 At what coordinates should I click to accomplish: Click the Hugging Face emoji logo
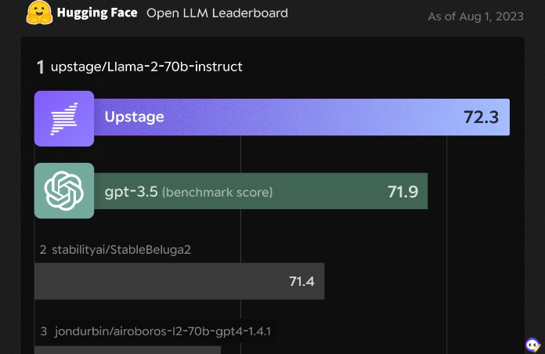tap(38, 13)
